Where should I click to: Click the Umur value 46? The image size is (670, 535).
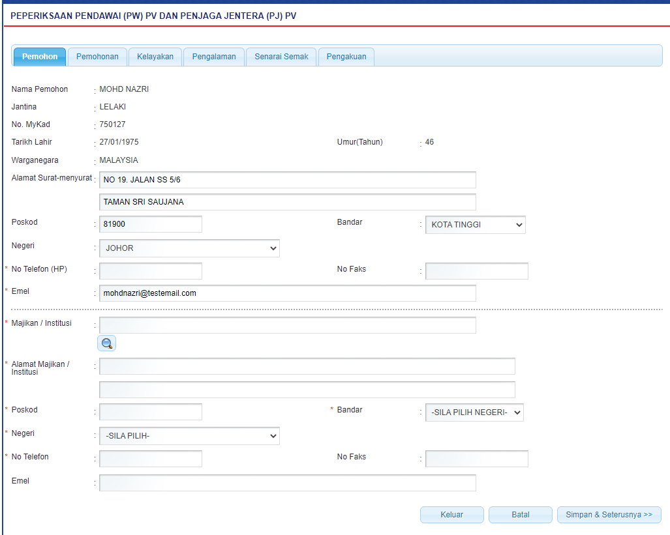429,142
